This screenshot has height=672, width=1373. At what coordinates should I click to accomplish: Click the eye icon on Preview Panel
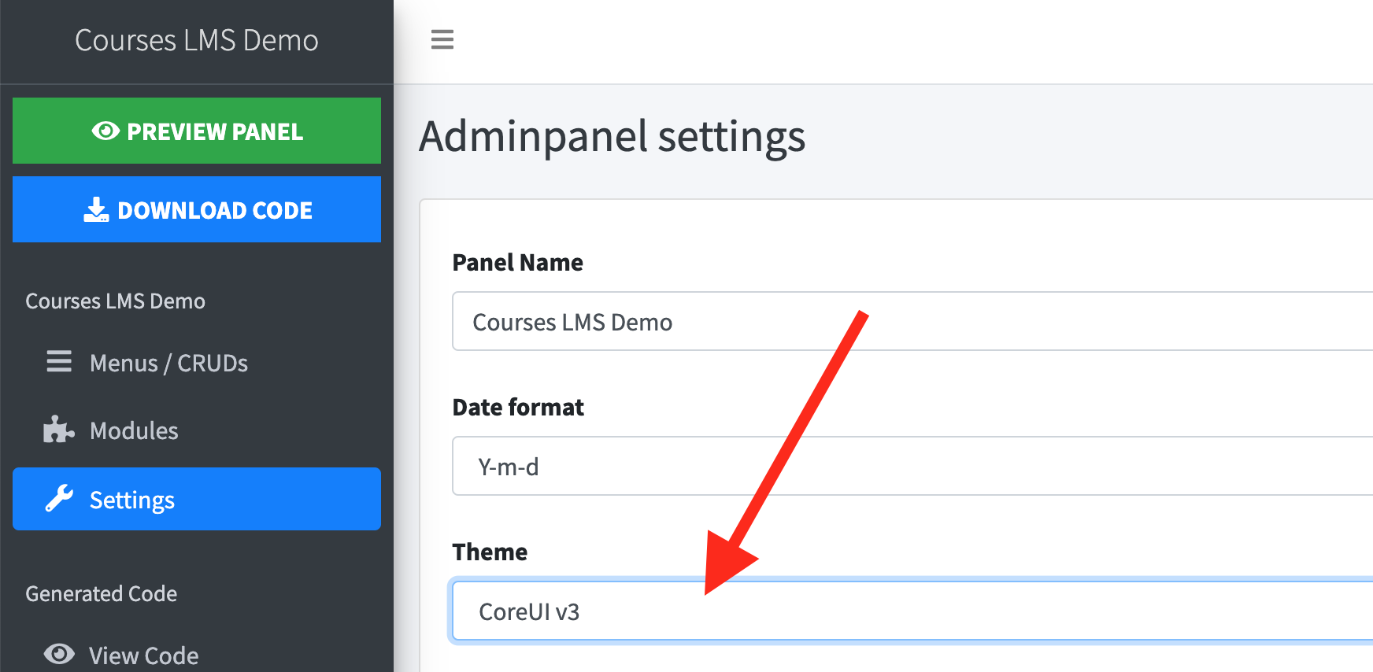(x=105, y=131)
